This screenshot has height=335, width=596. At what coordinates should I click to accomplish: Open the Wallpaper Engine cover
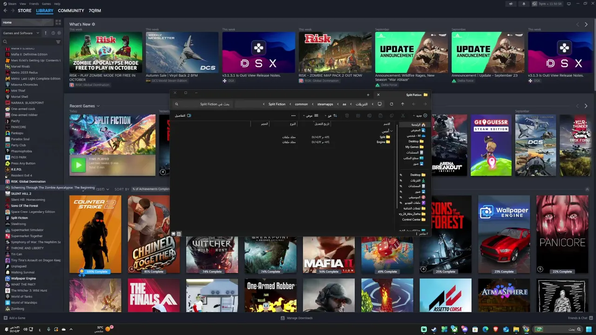pos(504,234)
